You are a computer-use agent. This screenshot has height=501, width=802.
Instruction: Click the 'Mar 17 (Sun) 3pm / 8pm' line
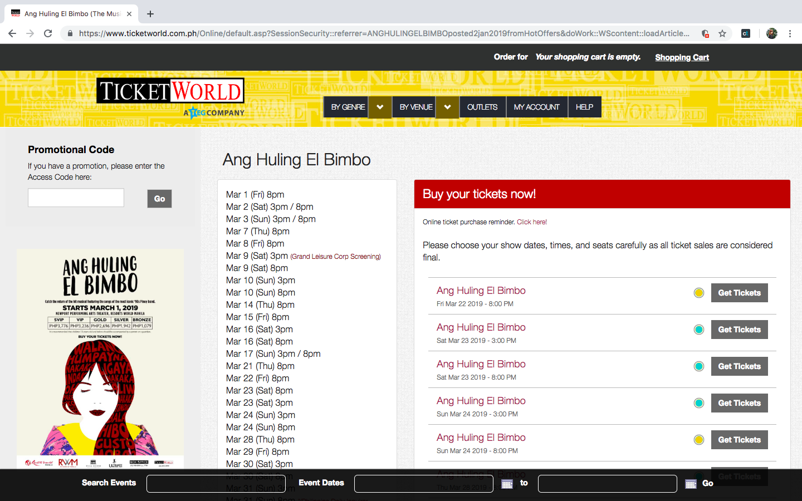[x=273, y=353]
